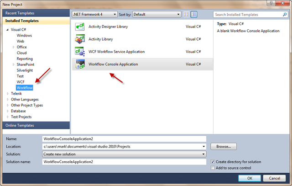Select the Windows category
Screen dimensions: 292x186
(x=24, y=36)
